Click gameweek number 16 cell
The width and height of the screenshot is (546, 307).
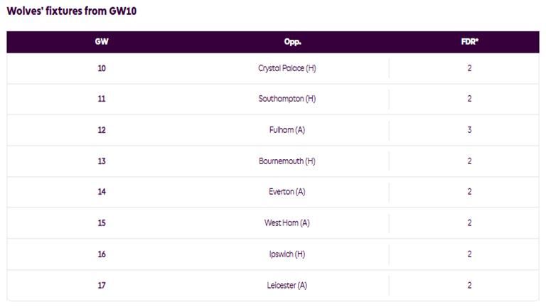point(101,254)
